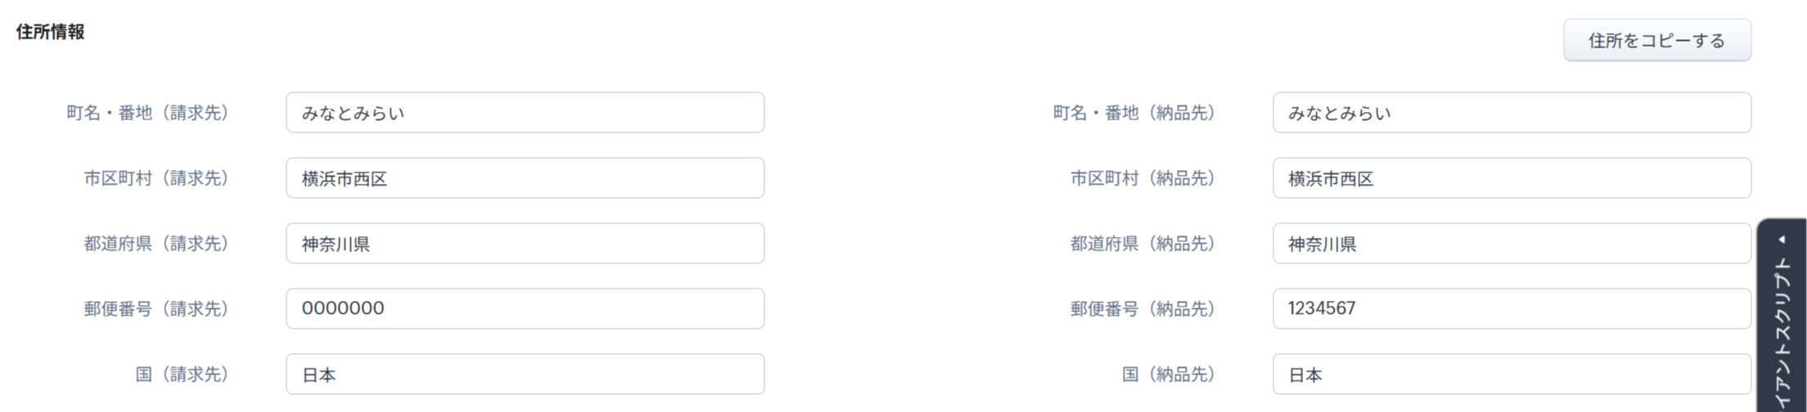Click the 市区町村（請求先） label text
Image resolution: width=1807 pixels, height=412 pixels.
coord(156,178)
